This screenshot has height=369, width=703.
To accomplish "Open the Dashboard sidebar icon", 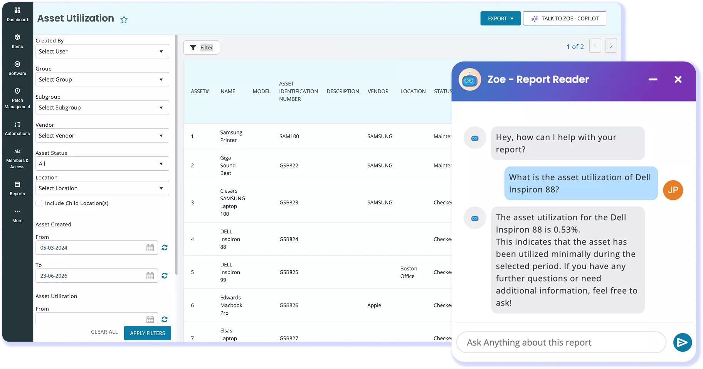I will click(x=17, y=14).
